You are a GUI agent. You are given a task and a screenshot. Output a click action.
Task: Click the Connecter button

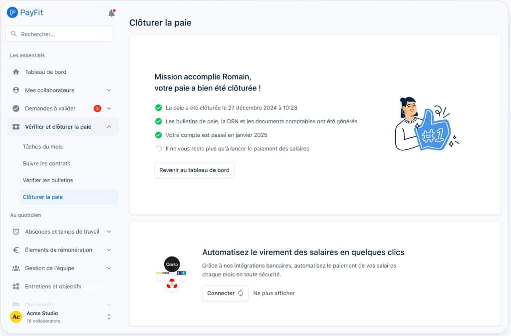(225, 293)
